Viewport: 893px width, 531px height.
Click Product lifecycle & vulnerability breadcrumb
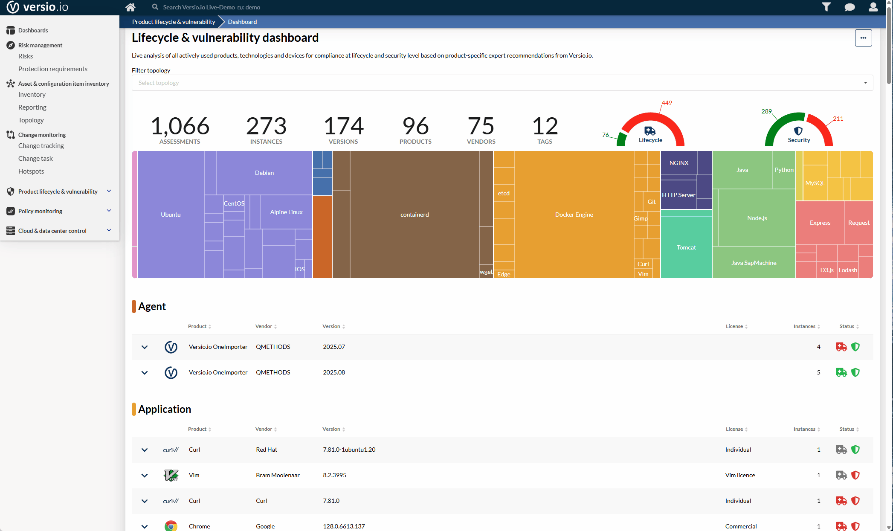(x=174, y=22)
